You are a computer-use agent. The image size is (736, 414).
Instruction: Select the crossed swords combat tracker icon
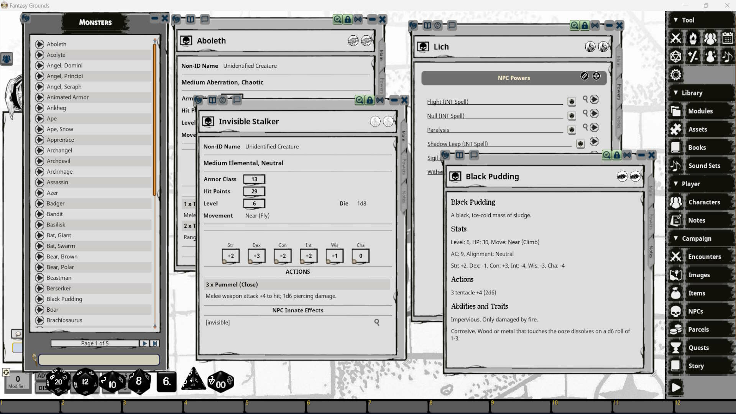[676, 38]
